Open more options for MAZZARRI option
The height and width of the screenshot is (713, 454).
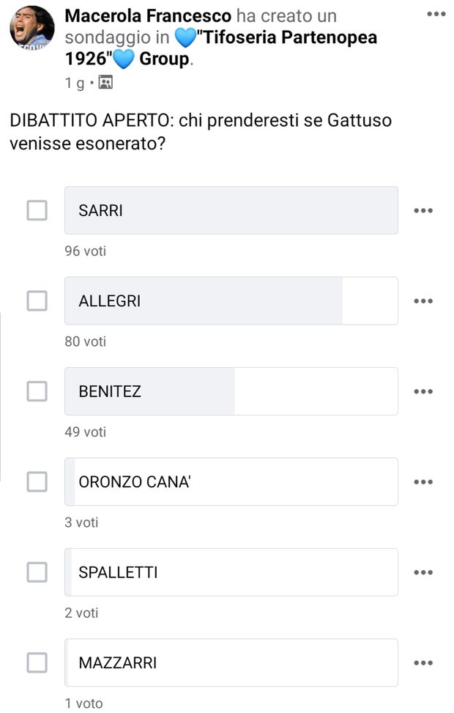(x=423, y=663)
